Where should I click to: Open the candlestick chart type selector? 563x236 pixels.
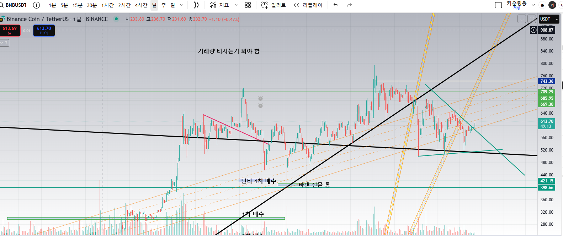coord(196,5)
